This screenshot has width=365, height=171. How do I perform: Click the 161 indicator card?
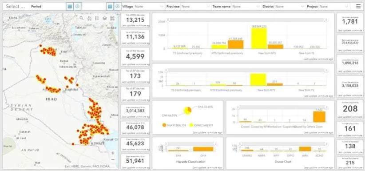[x=350, y=129]
